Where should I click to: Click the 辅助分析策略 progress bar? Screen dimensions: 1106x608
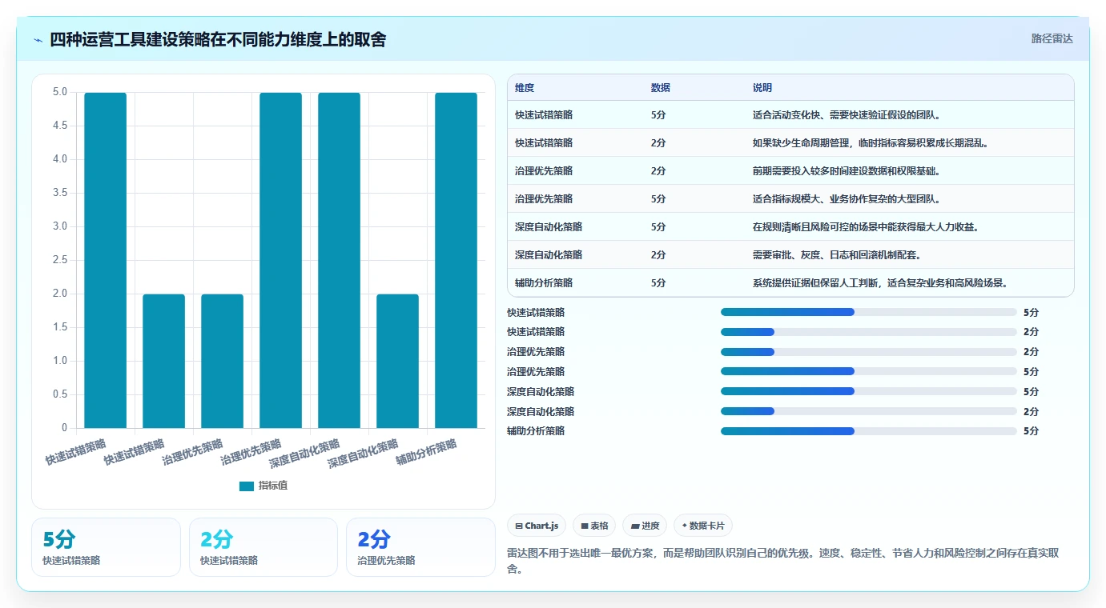pyautogui.click(x=869, y=431)
